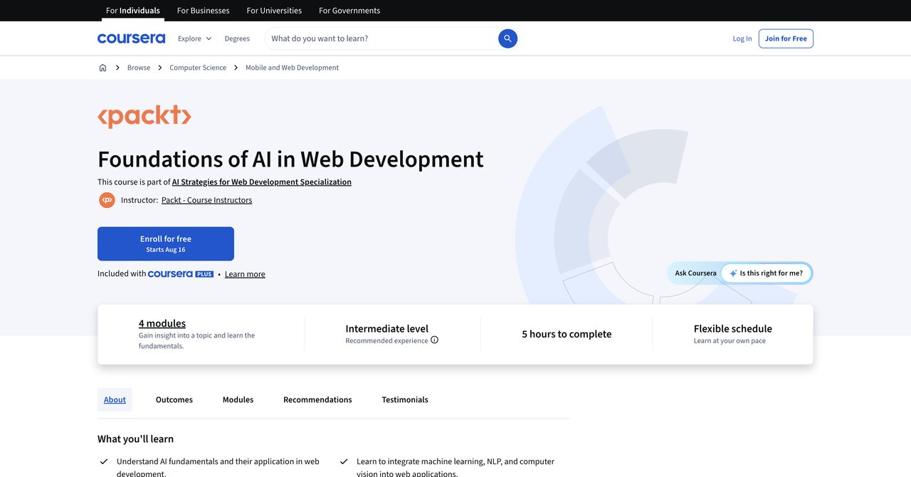
Task: Click the Foundations of AI in Web Development title
Action: [290, 159]
